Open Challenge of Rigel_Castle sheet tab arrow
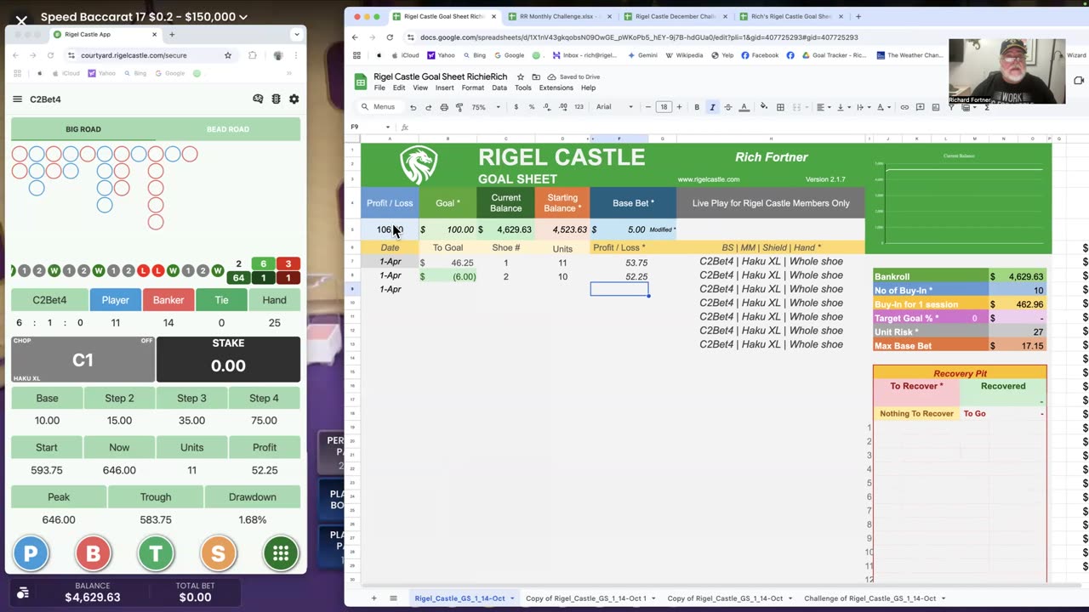Viewport: 1089px width, 612px height. [943, 598]
